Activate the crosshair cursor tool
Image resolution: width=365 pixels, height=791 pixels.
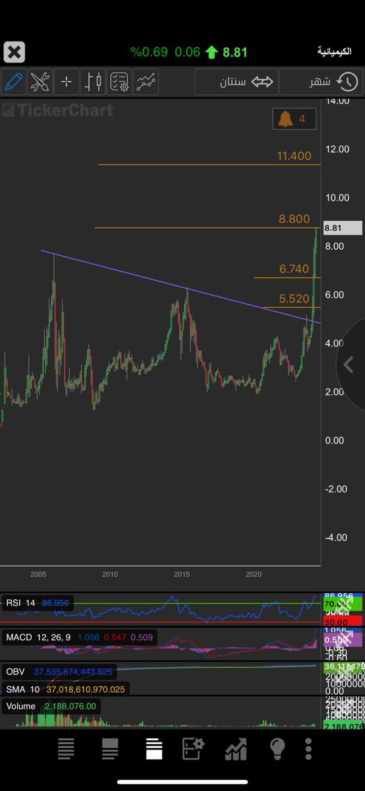(x=67, y=82)
